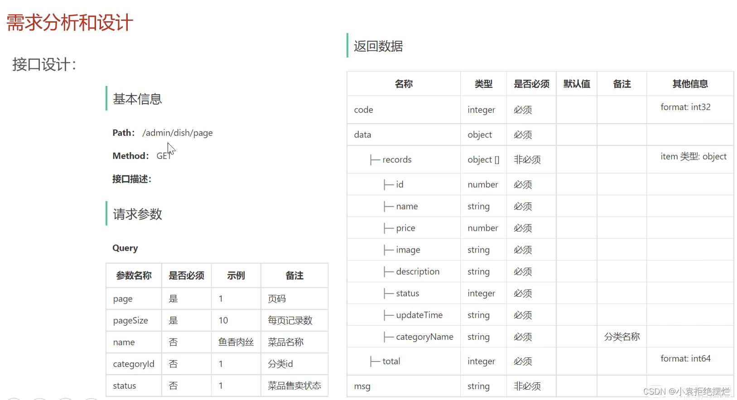Select the 接口设计 subtitle
737x400 pixels.
(44, 64)
